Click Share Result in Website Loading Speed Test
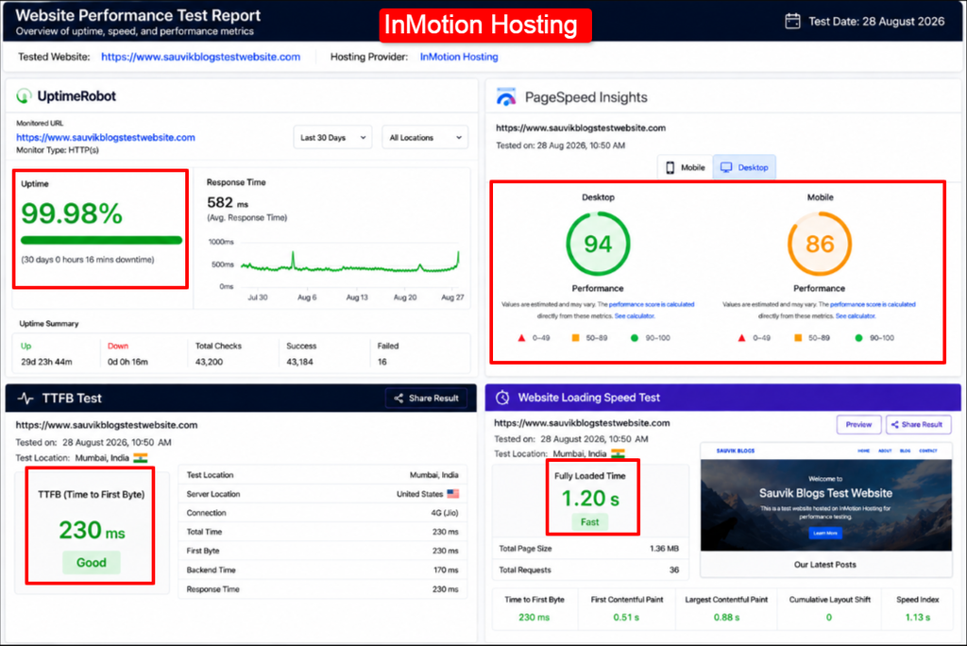Viewport: 967px width, 646px height. click(x=918, y=424)
